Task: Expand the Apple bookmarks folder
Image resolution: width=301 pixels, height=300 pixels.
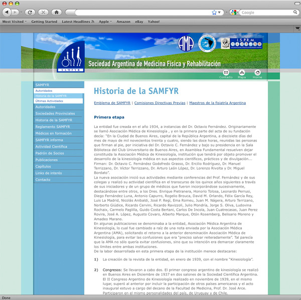Action: pos(105,22)
